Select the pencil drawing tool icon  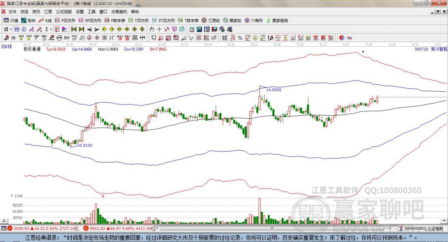6,38
